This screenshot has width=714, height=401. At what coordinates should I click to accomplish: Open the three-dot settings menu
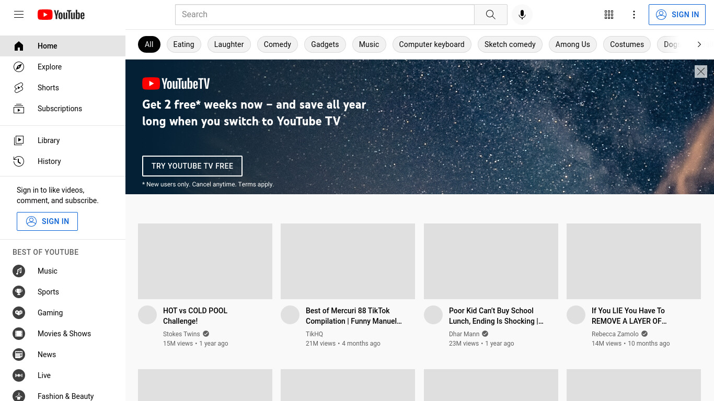[x=634, y=15]
